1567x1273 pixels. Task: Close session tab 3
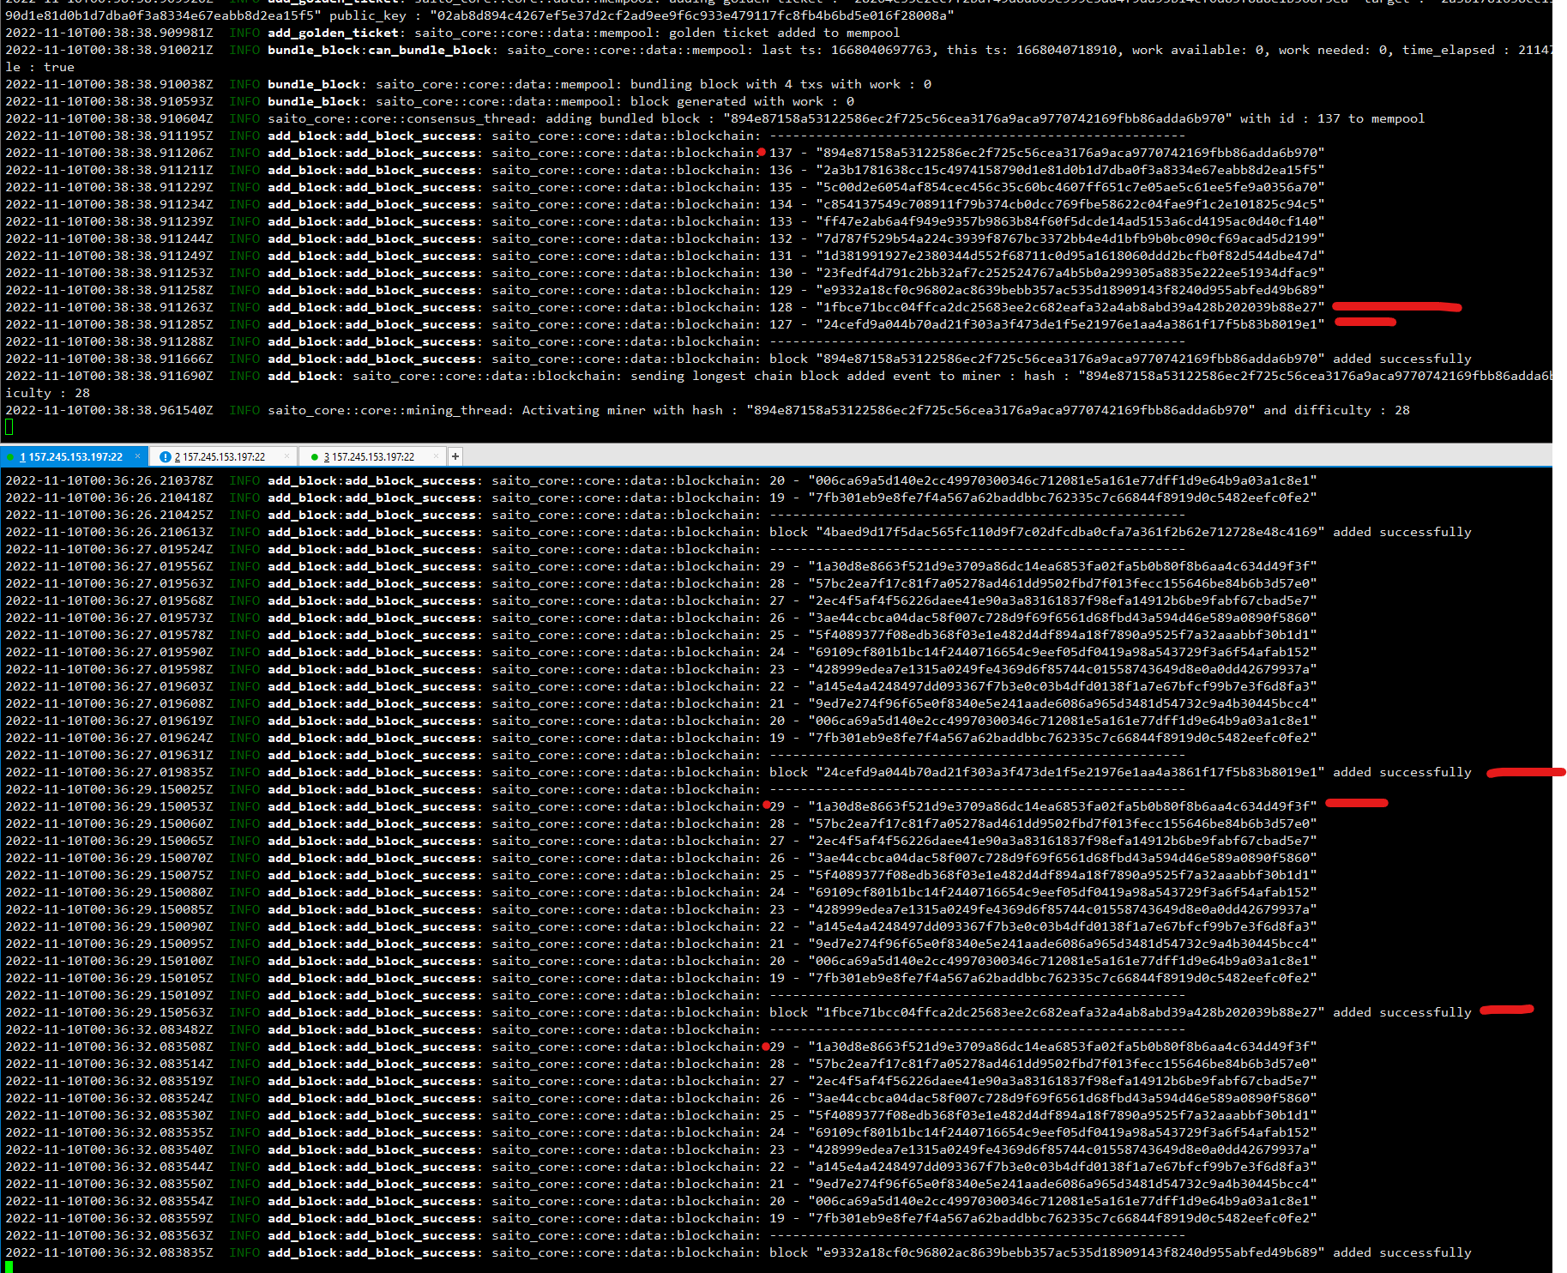tap(436, 456)
